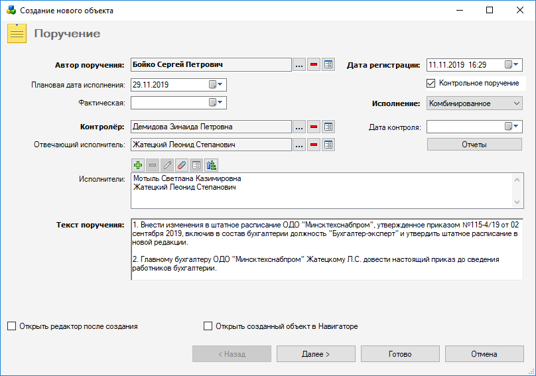Click the Отчеты button

click(474, 145)
